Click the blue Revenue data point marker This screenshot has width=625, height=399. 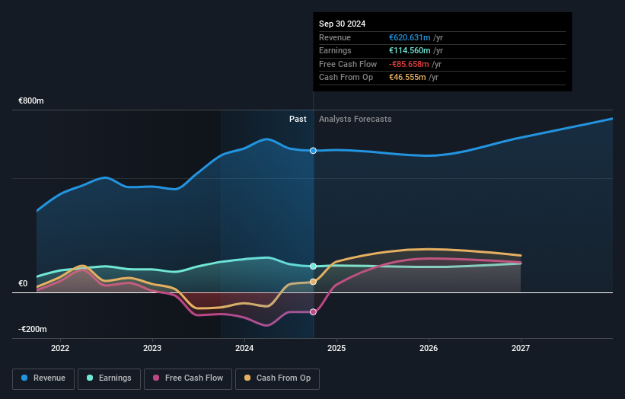tap(314, 151)
